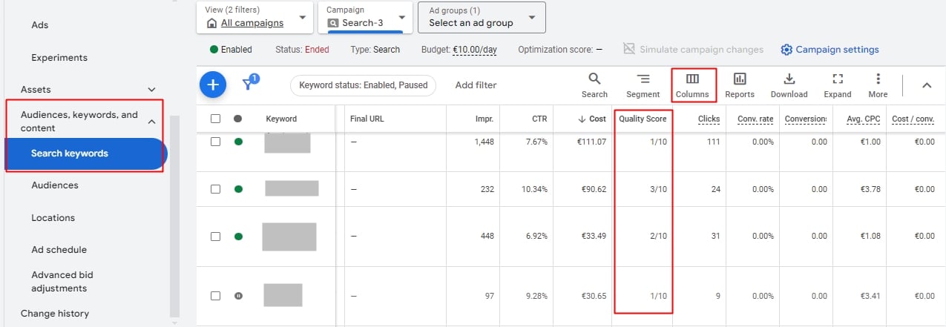
Task: Open the Columns editor
Action: coord(692,85)
